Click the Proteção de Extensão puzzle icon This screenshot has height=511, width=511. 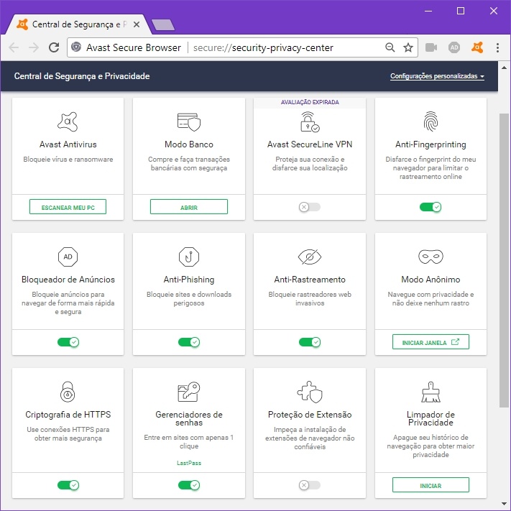coord(310,392)
